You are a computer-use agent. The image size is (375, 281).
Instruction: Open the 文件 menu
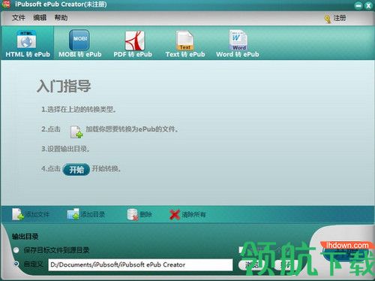(19, 18)
